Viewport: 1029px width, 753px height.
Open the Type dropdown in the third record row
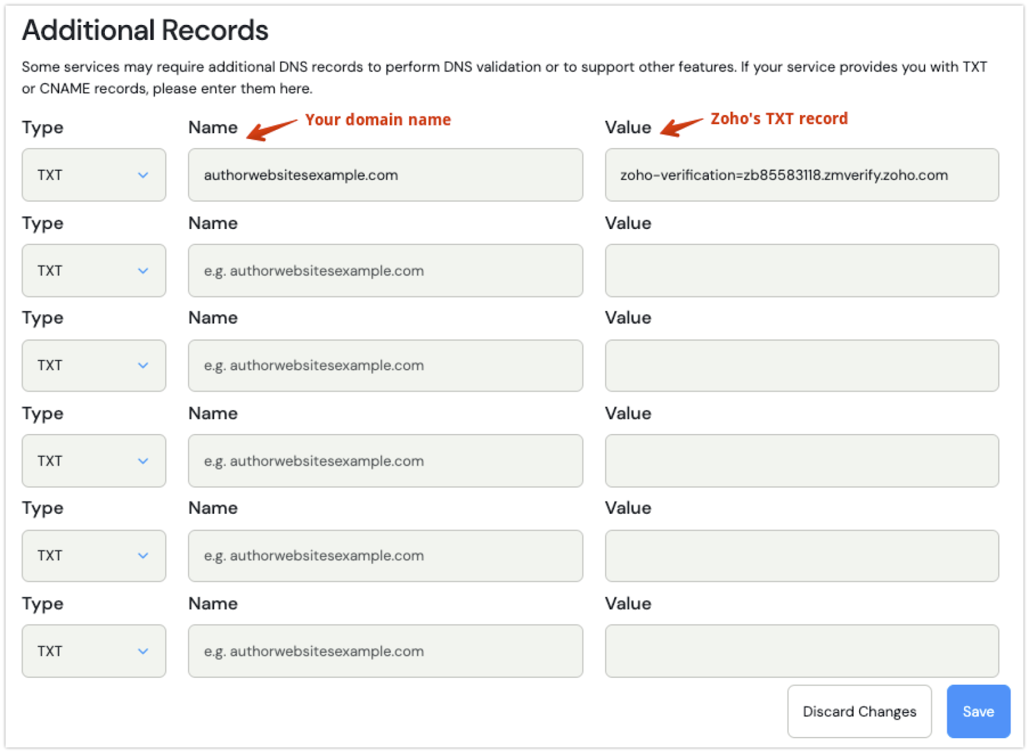pos(94,365)
